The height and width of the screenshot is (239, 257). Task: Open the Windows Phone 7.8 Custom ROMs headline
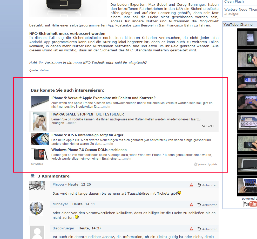pos(89,150)
